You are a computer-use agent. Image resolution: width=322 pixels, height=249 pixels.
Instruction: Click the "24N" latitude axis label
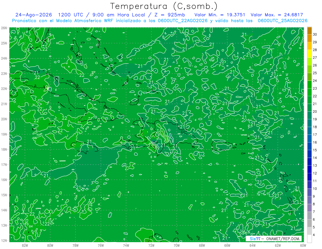(4, 58)
